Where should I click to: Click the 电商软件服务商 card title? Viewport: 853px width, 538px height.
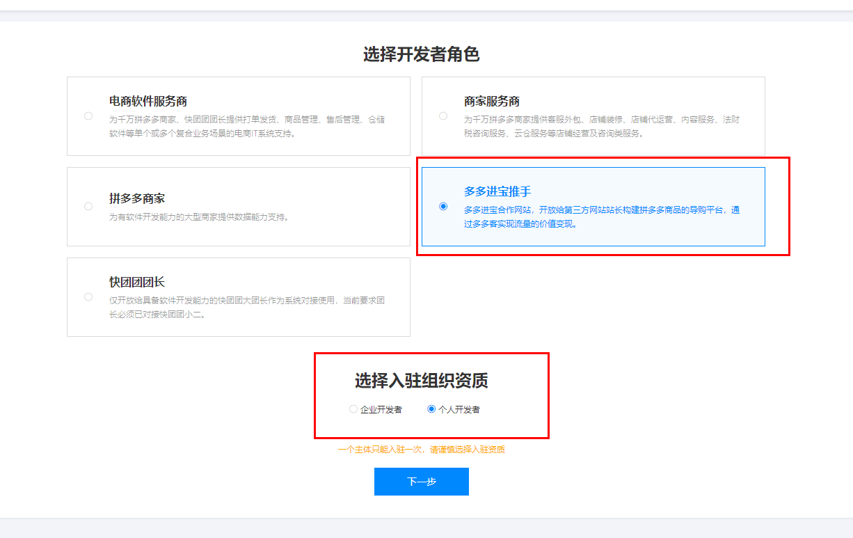coord(148,102)
